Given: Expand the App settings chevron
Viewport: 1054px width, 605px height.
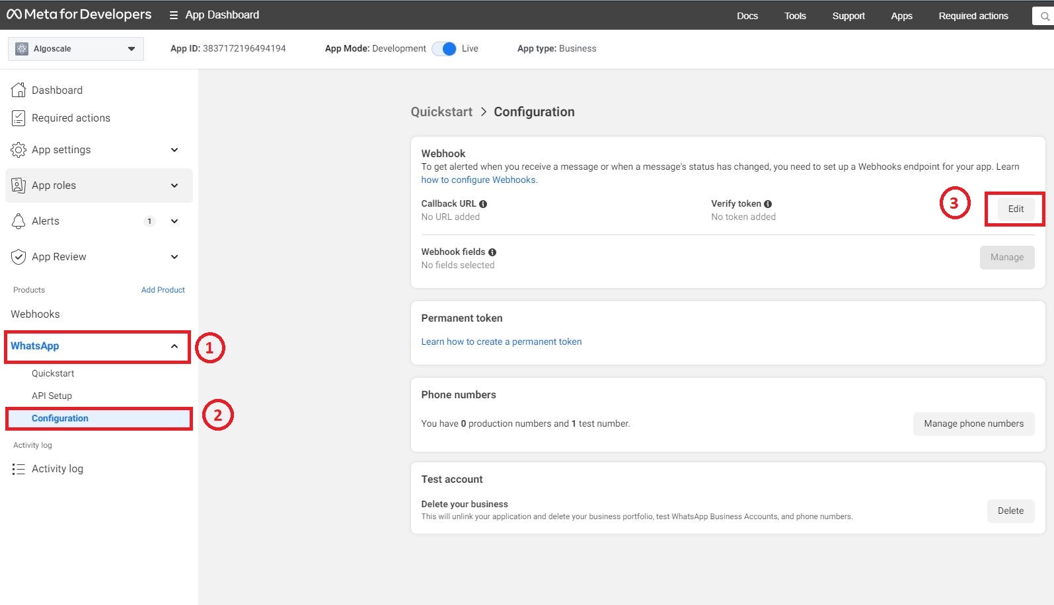Looking at the screenshot, I should 174,150.
